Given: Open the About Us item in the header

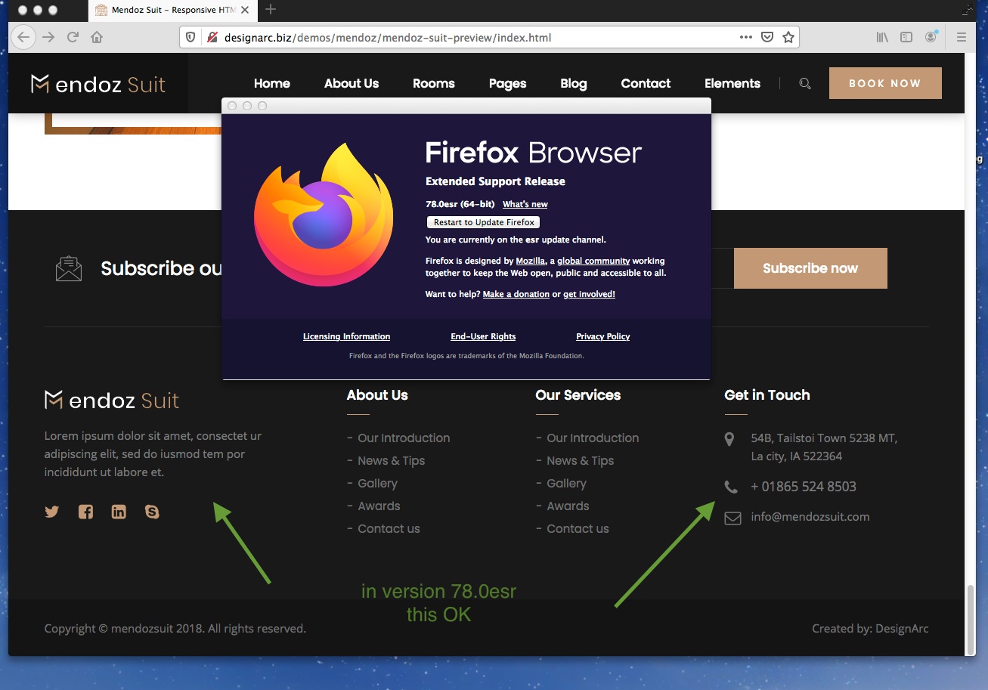Looking at the screenshot, I should click(x=352, y=83).
